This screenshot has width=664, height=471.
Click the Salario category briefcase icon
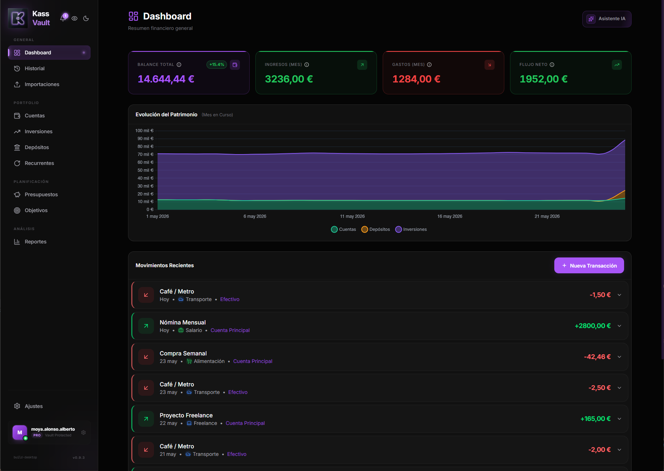(181, 330)
